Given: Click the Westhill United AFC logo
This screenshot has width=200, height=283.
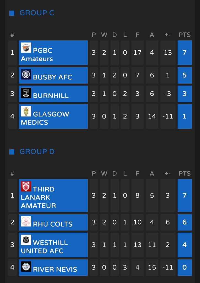Looking at the screenshot, I should (26, 240).
